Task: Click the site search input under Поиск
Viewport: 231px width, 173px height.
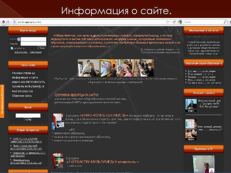Action: [x=28, y=115]
